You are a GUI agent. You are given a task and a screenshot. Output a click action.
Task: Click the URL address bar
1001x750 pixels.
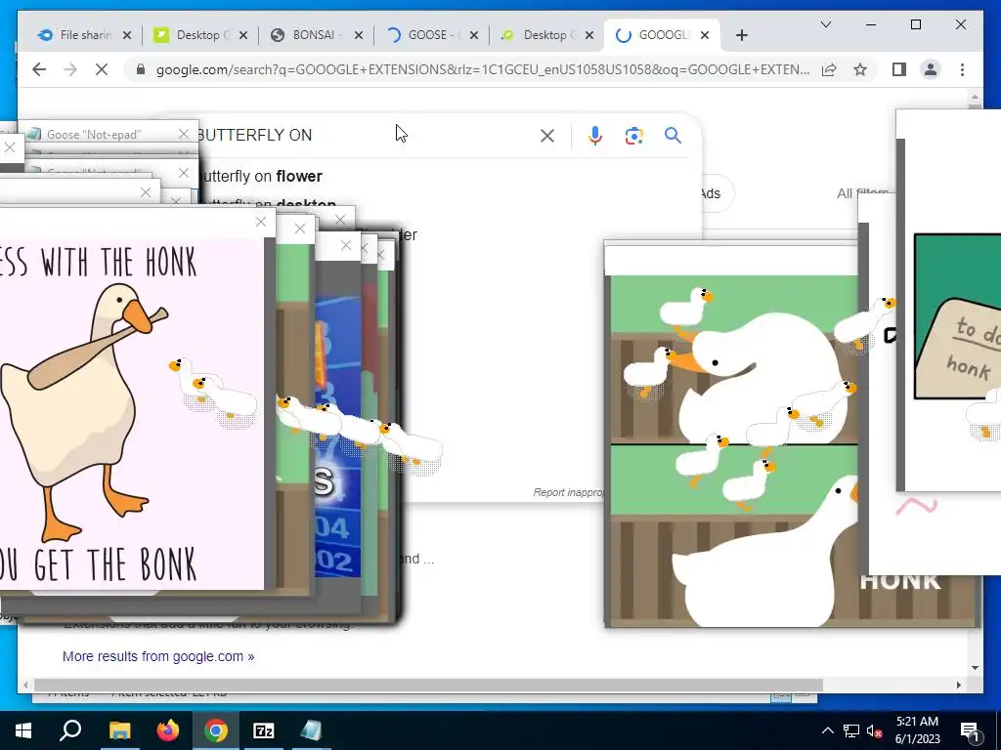tap(483, 69)
